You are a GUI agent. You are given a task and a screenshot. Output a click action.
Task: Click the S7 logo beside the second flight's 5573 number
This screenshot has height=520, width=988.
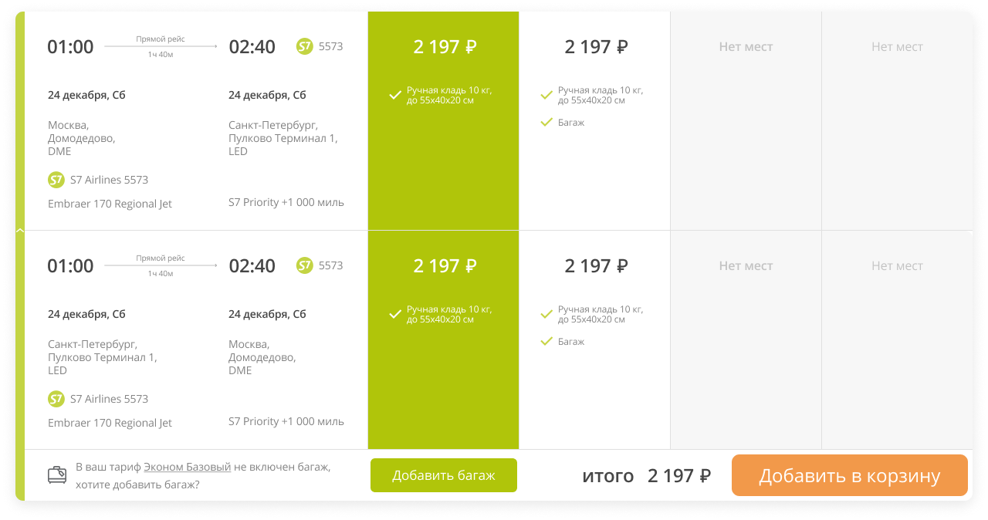pyautogui.click(x=305, y=265)
